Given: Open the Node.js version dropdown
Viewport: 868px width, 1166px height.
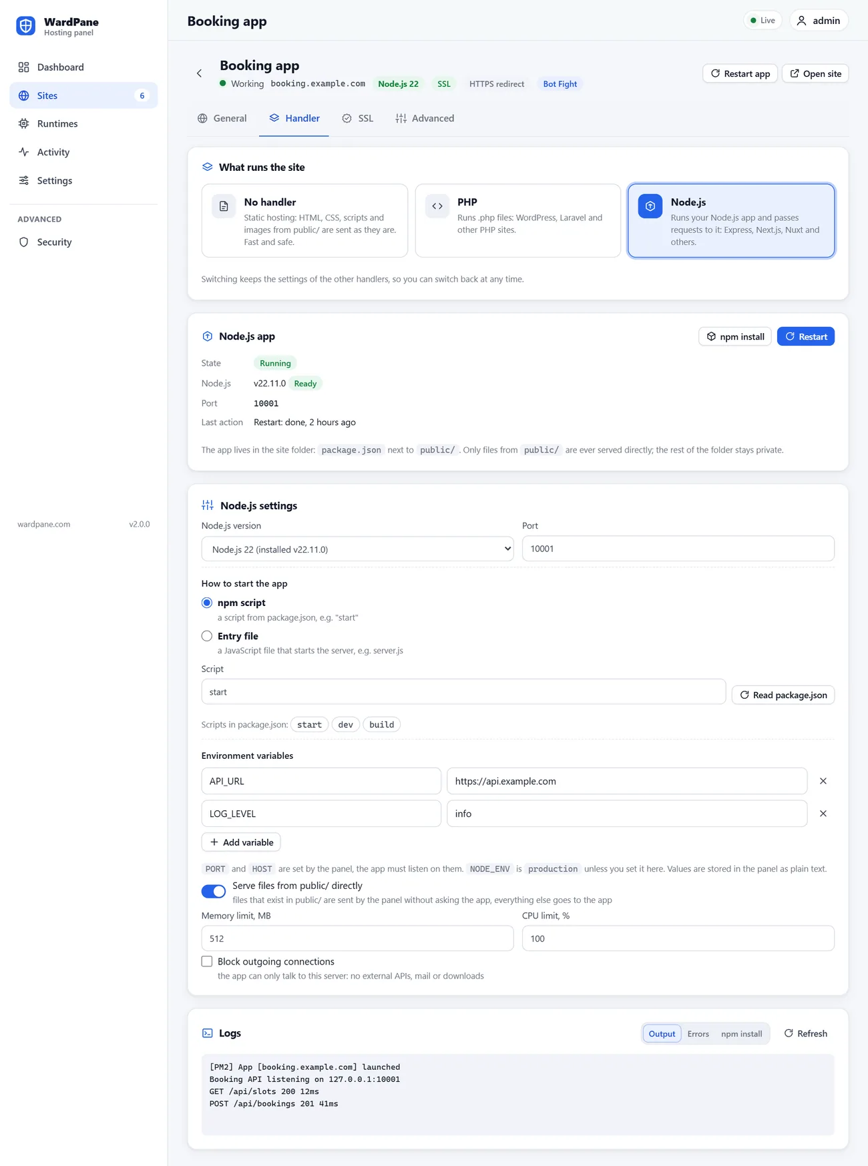Looking at the screenshot, I should click(357, 549).
